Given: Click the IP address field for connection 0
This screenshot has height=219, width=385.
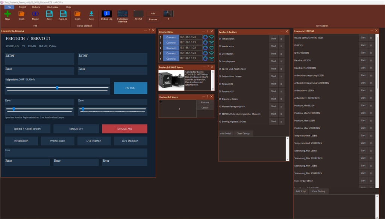Looking at the screenshot, I should (x=191, y=37).
